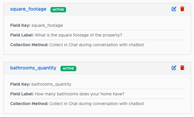
Task: Delete the bathrooms_quantity field via trash icon
Action: click(x=182, y=68)
